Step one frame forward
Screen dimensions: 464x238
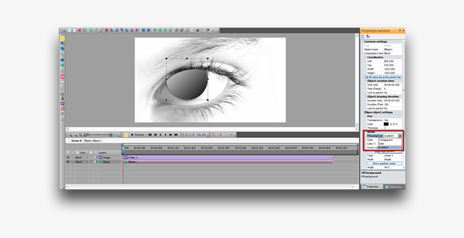[x=165, y=135]
